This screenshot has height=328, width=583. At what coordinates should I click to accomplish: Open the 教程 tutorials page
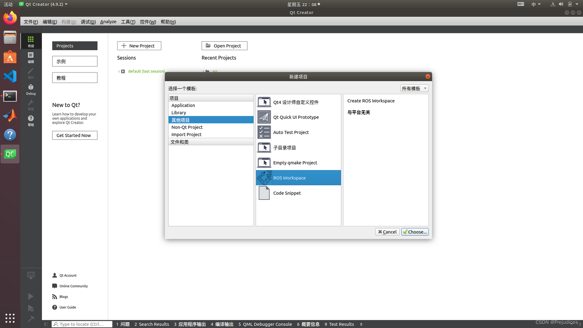(75, 78)
